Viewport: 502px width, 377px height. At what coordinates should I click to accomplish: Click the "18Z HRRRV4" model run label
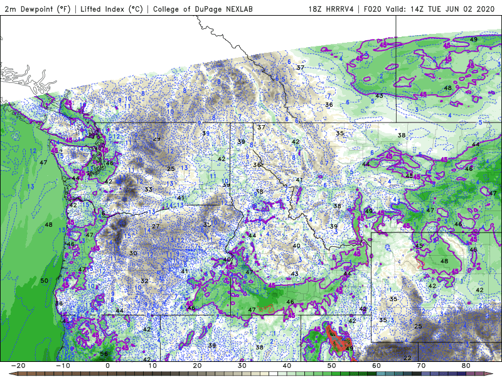point(331,9)
